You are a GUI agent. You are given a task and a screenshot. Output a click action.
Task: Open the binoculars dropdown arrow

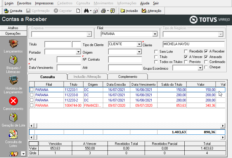pos(91,11)
